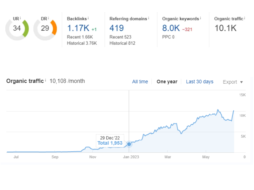
Task: Click the green UR 34 donut gauge
Action: pos(17,28)
